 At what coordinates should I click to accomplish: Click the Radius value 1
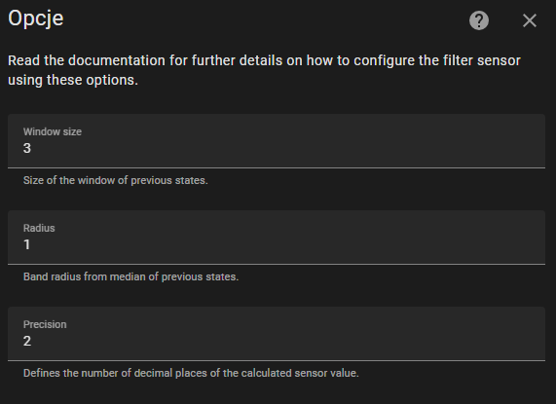[x=27, y=244]
